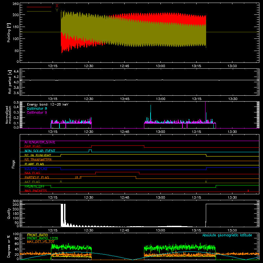This screenshot has height=263, width=263.
Task: Click the green FRONT_RATIO_1225 legend entry
Action: click(x=42, y=238)
